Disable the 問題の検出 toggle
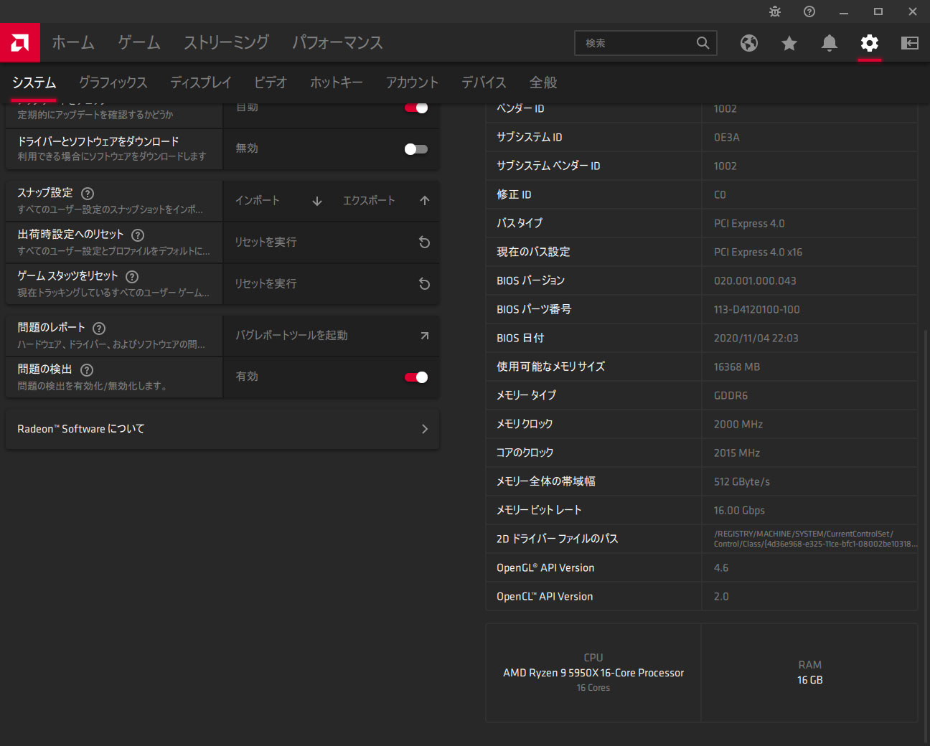Viewport: 930px width, 746px height. tap(415, 377)
